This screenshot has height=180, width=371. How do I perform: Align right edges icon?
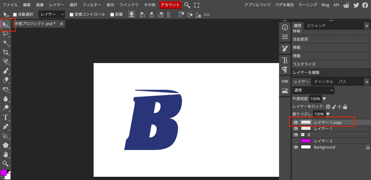click(160, 15)
